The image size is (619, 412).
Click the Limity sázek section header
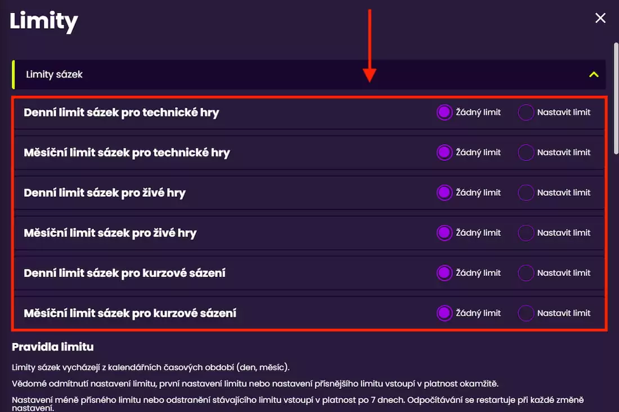tap(55, 74)
